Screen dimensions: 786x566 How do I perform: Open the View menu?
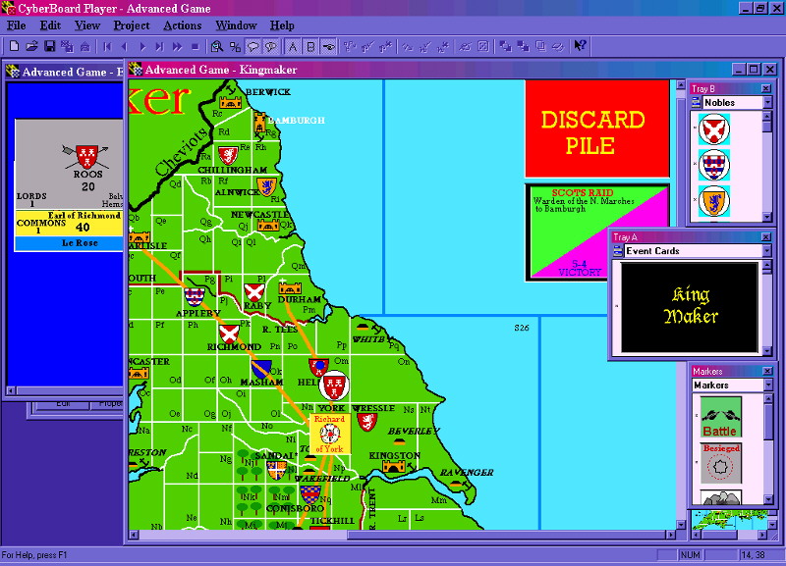point(87,26)
